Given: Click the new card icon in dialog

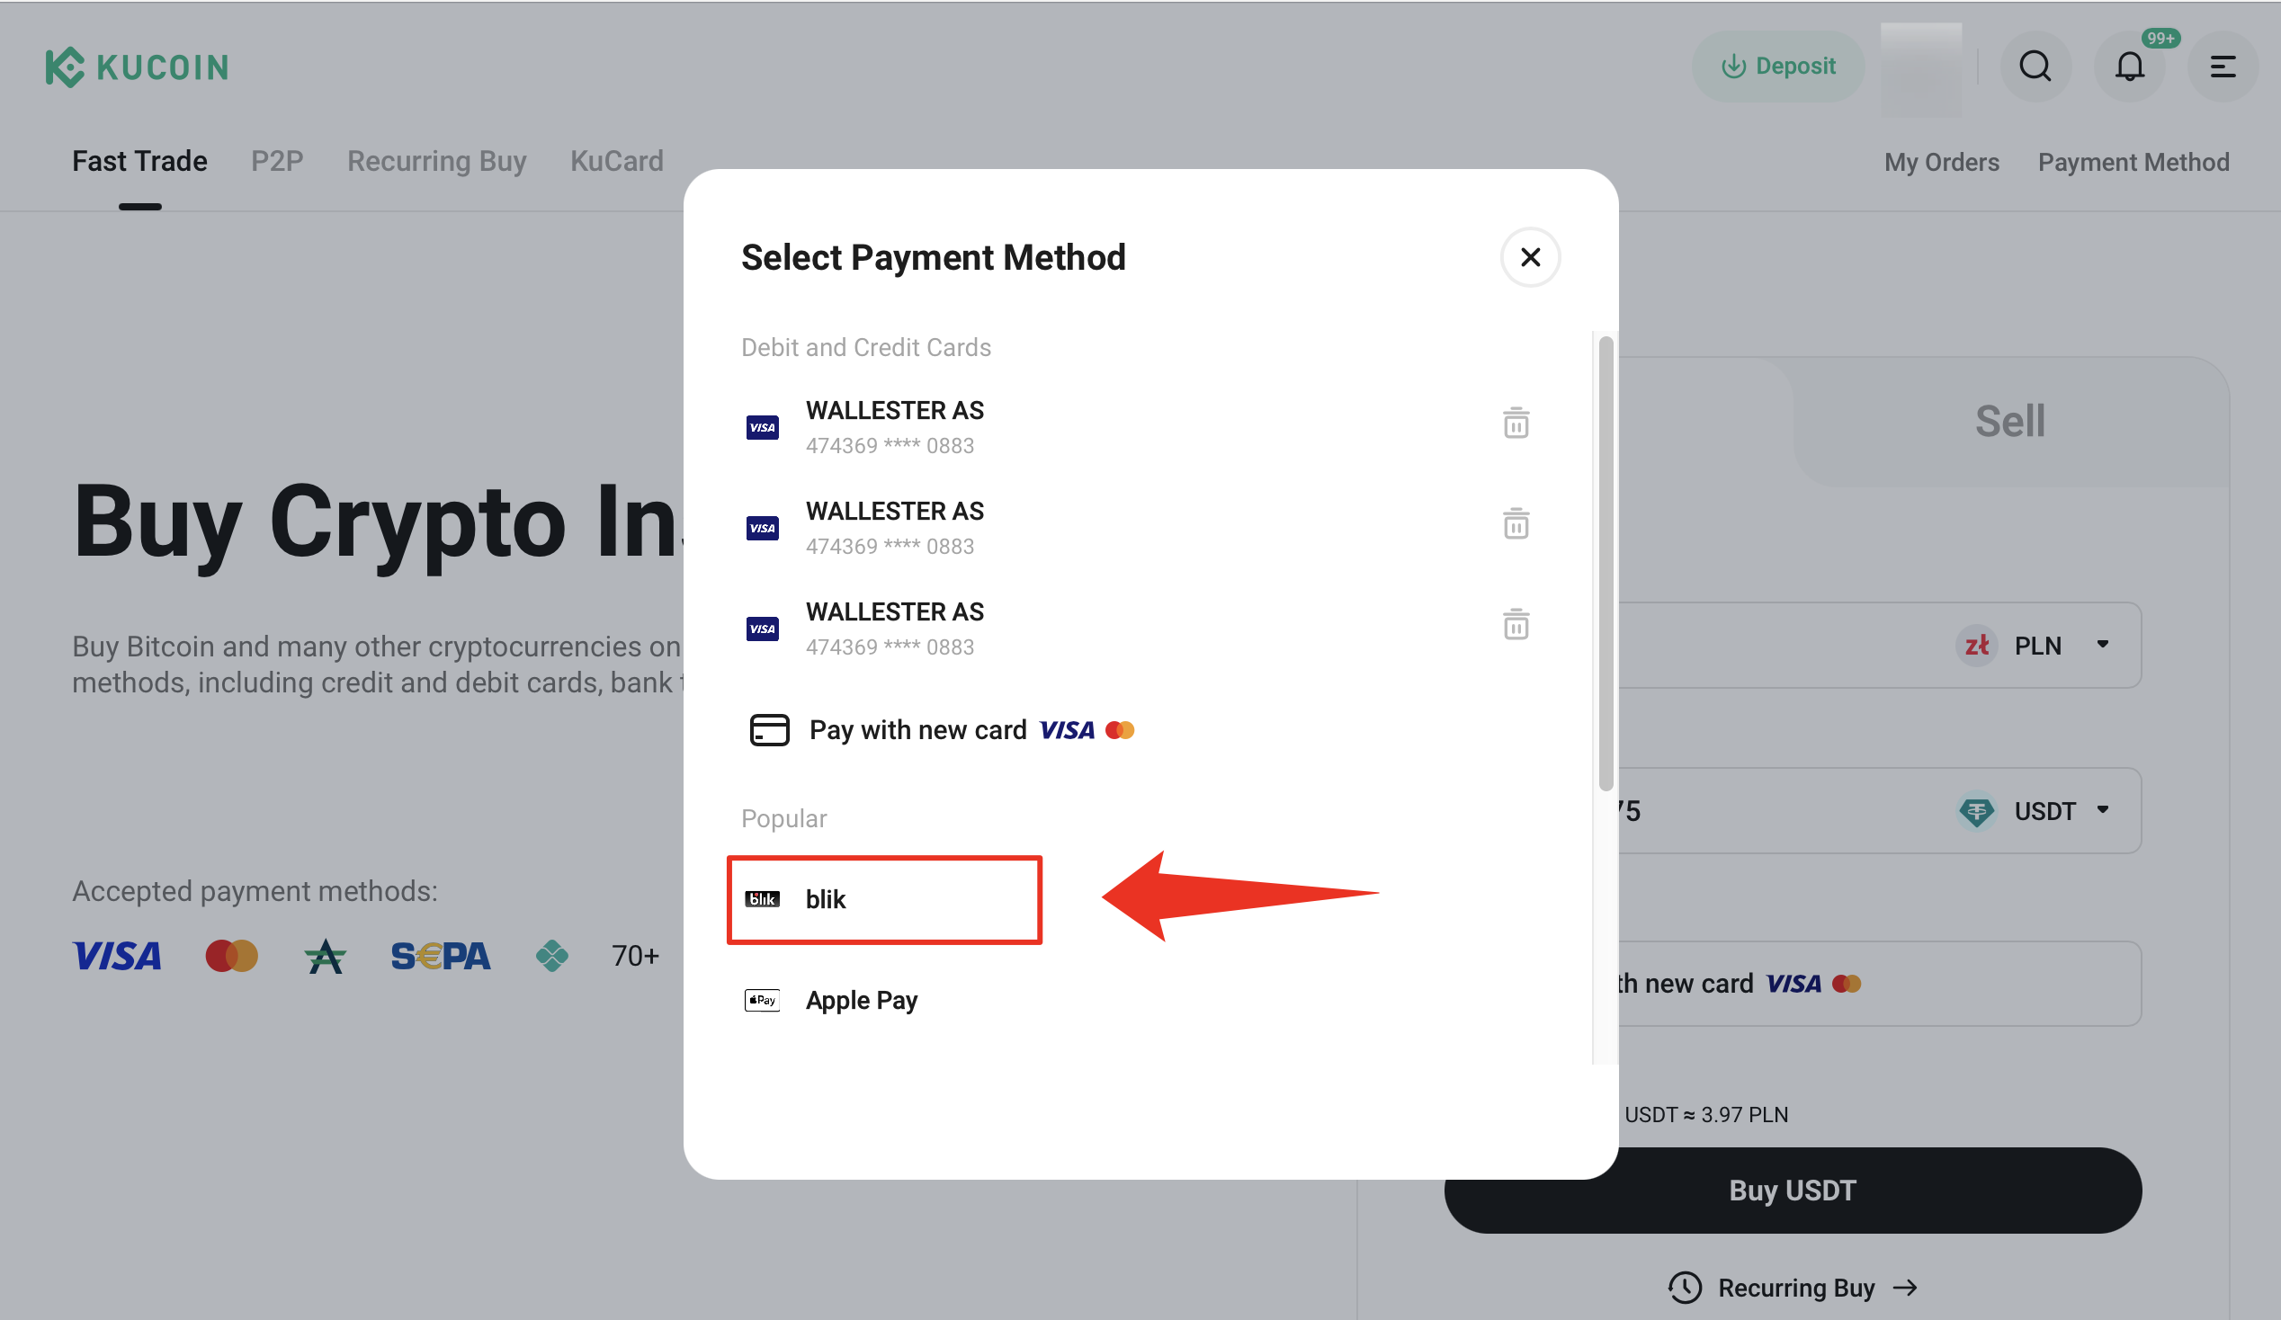Looking at the screenshot, I should (x=769, y=730).
